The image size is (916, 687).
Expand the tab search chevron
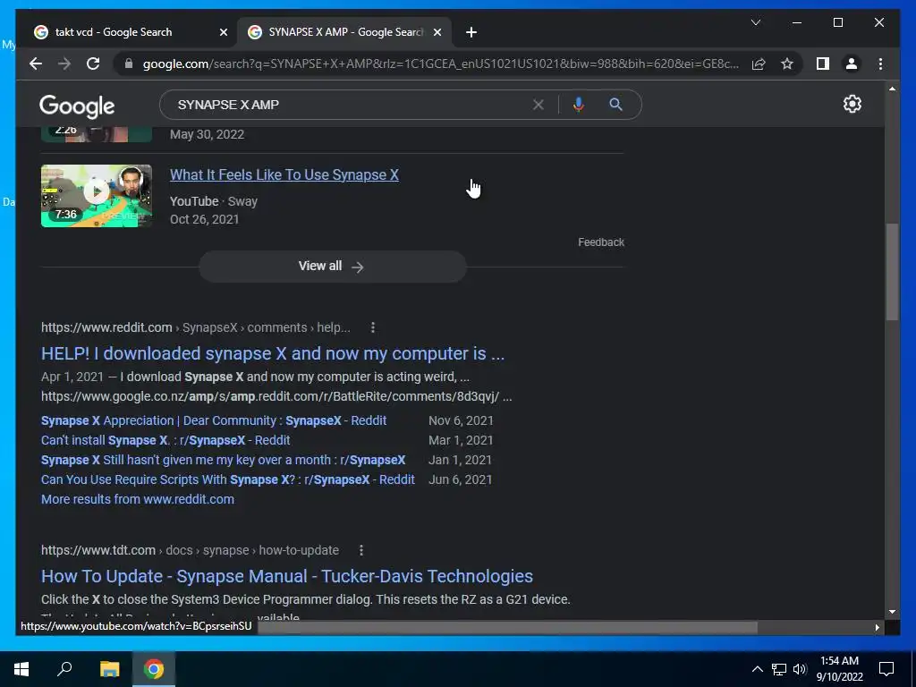(755, 22)
